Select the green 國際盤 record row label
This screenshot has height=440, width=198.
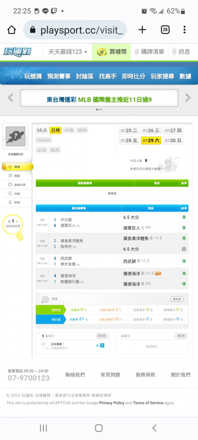(x=51, y=310)
